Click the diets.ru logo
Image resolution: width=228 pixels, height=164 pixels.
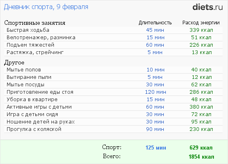208,7
